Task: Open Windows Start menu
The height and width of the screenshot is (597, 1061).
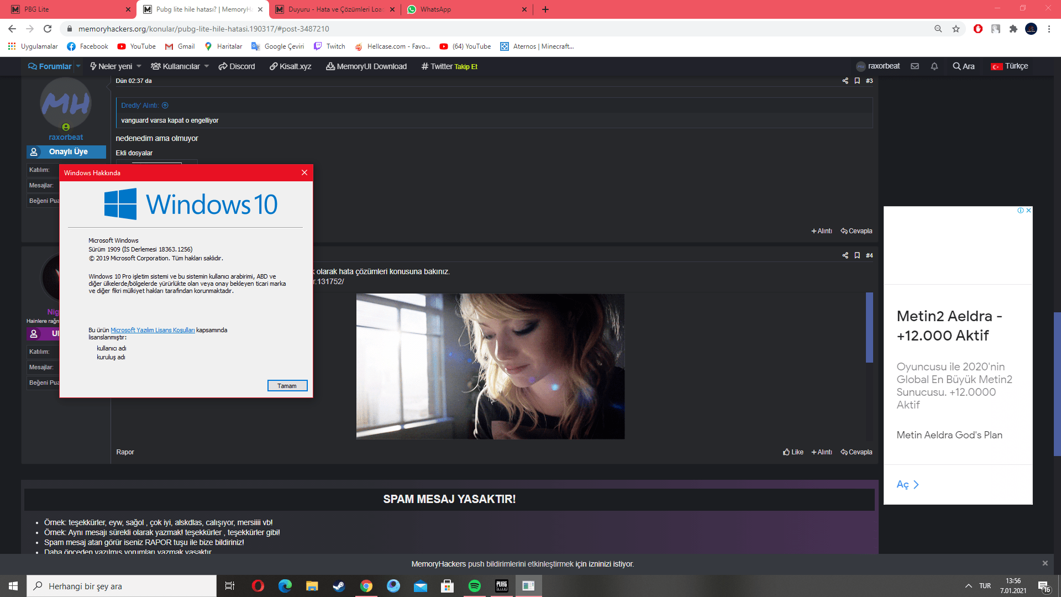Action: tap(13, 586)
